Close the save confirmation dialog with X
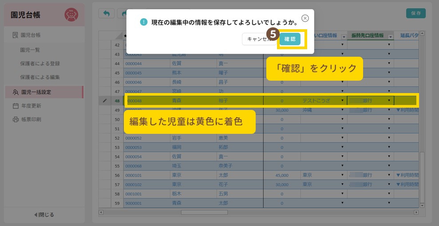Screen dimensions: 439x226 pyautogui.click(x=305, y=18)
